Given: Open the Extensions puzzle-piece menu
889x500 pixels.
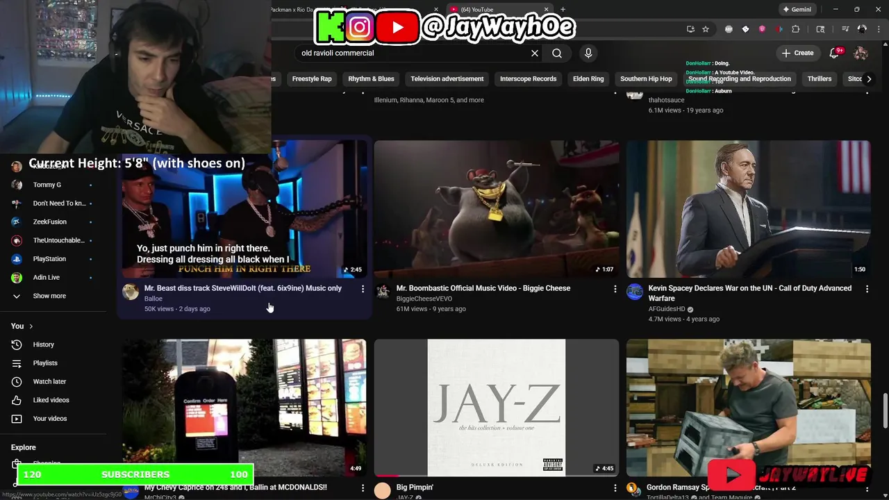Looking at the screenshot, I should click(x=796, y=29).
